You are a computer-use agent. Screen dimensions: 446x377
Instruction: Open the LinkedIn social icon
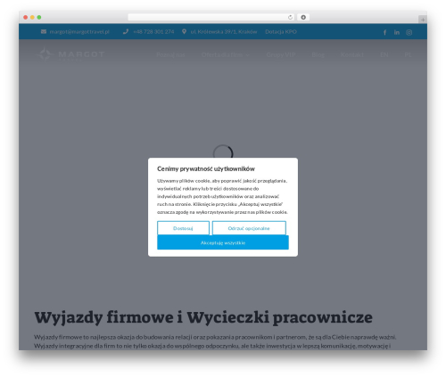coord(397,32)
